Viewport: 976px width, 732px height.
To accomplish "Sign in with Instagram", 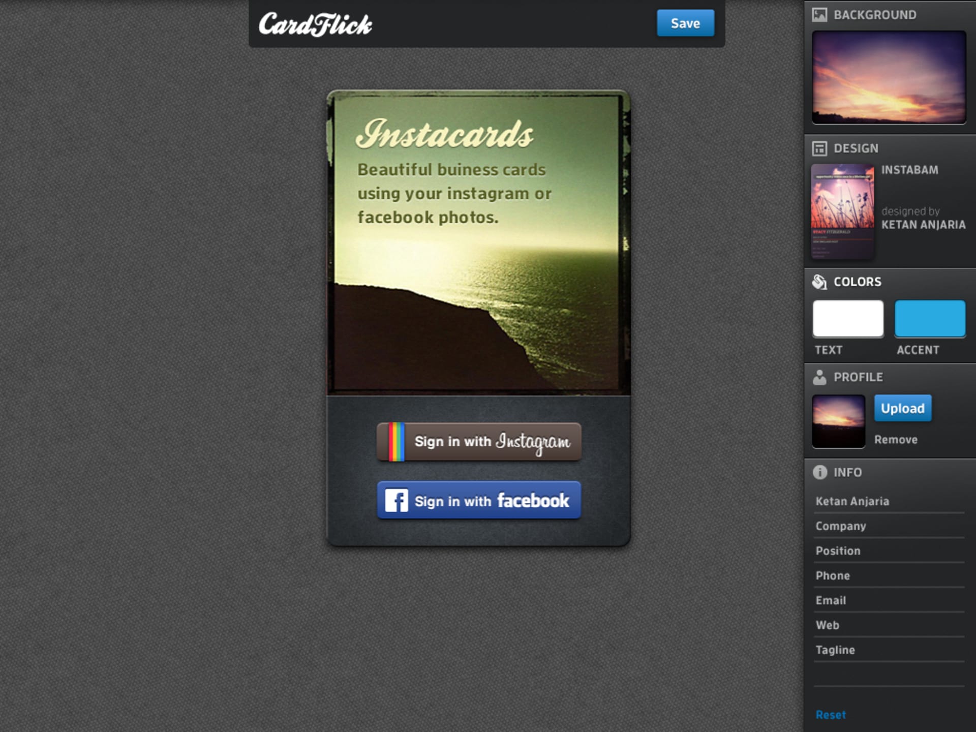I will [491, 442].
